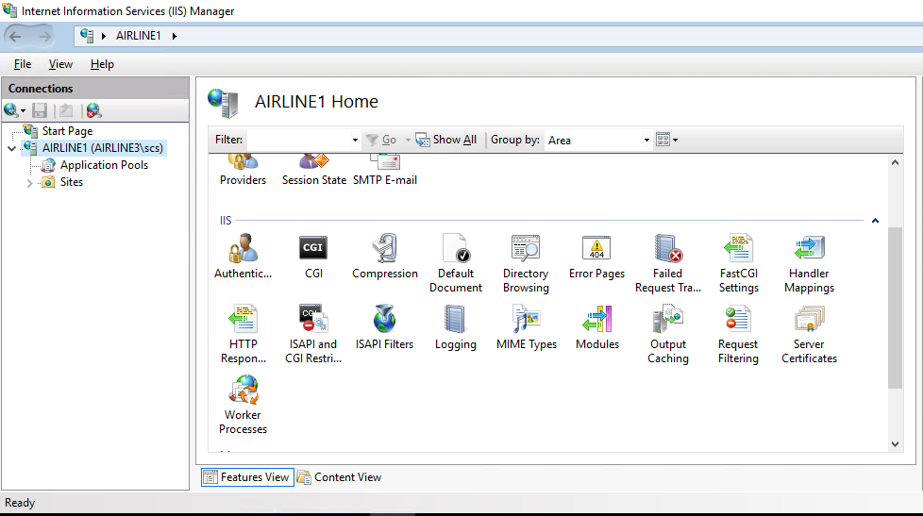
Task: Open the Session State feature
Action: point(313,170)
